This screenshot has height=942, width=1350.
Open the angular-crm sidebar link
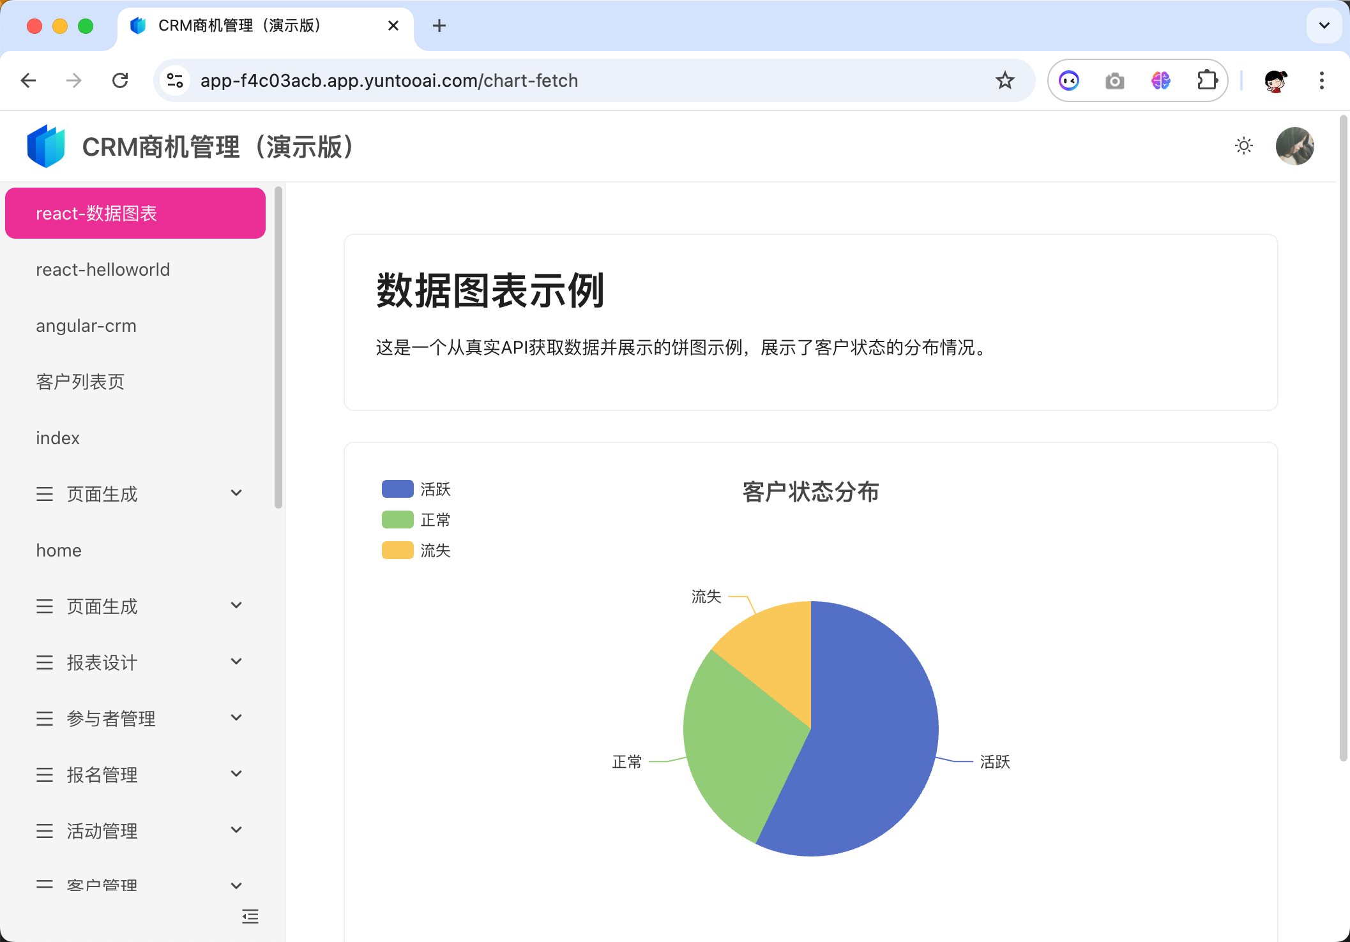click(x=86, y=325)
